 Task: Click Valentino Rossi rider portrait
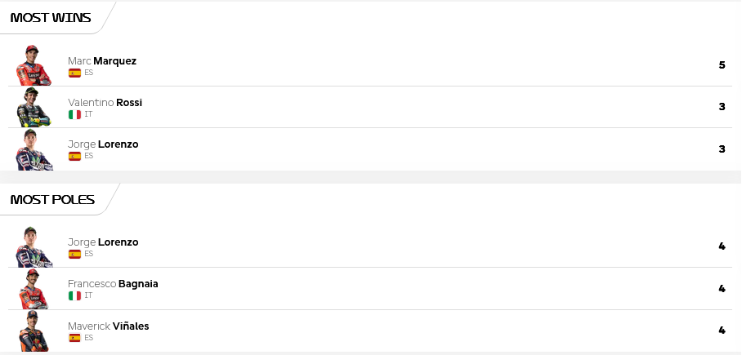pos(34,107)
